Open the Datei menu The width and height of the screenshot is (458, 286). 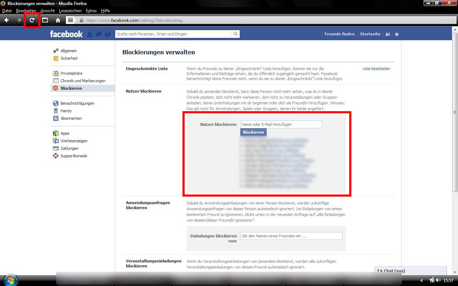7,11
